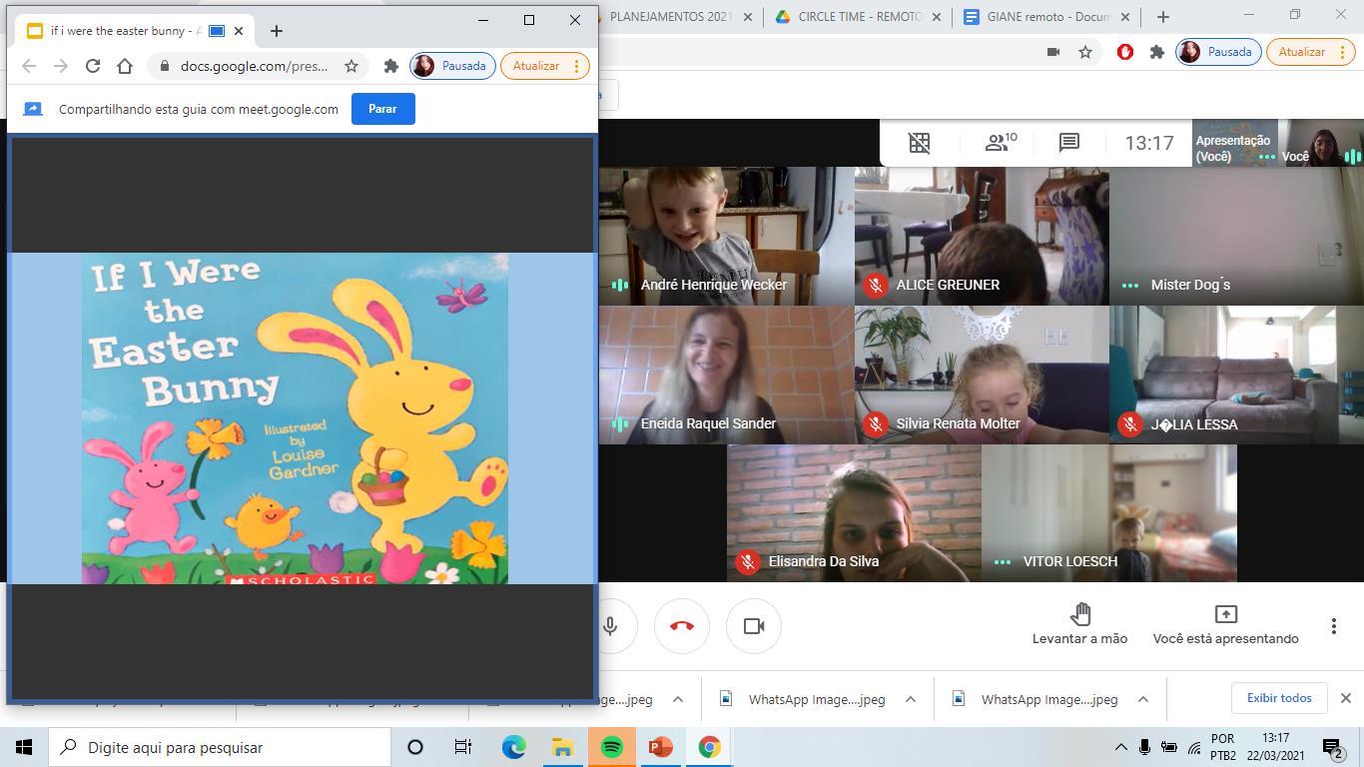The height and width of the screenshot is (767, 1364).
Task: Select Eneida Raquel Sander video tile
Action: (x=726, y=375)
